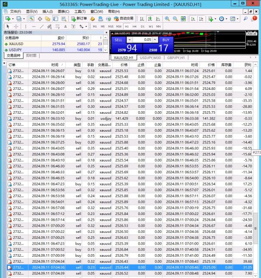Click the globe signal icon
The image size is (261, 278).
coord(108,19)
